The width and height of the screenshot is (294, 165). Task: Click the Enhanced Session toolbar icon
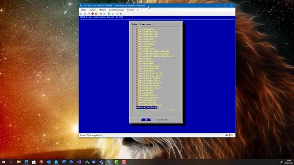(x=117, y=14)
